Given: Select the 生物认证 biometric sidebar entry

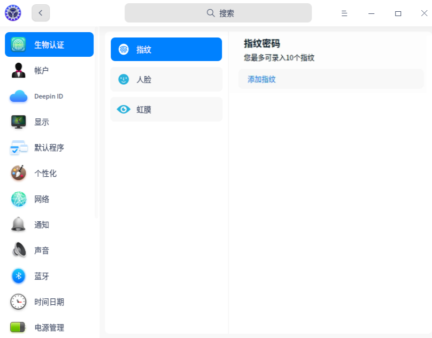Looking at the screenshot, I should [48, 44].
